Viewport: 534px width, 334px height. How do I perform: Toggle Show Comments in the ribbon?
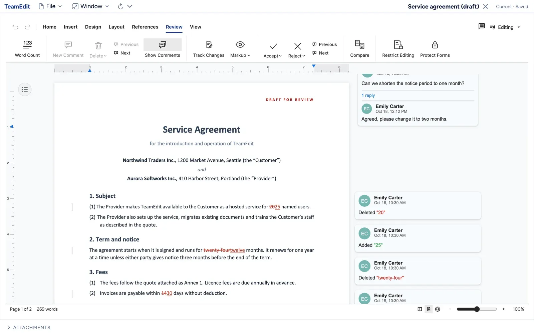163,49
